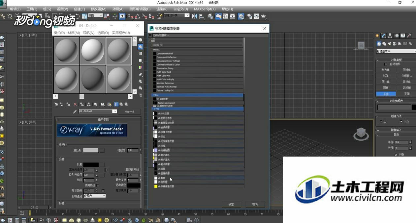Open the Motion panel tab icon

click(x=397, y=36)
